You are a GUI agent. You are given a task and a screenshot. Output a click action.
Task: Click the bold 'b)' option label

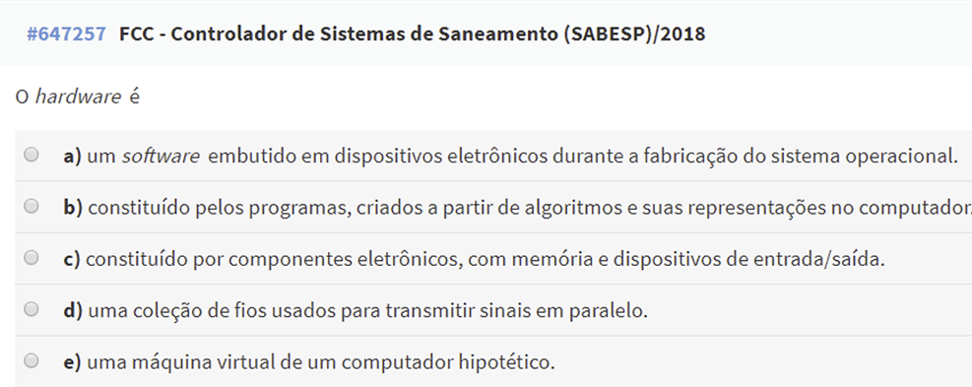pos(73,208)
